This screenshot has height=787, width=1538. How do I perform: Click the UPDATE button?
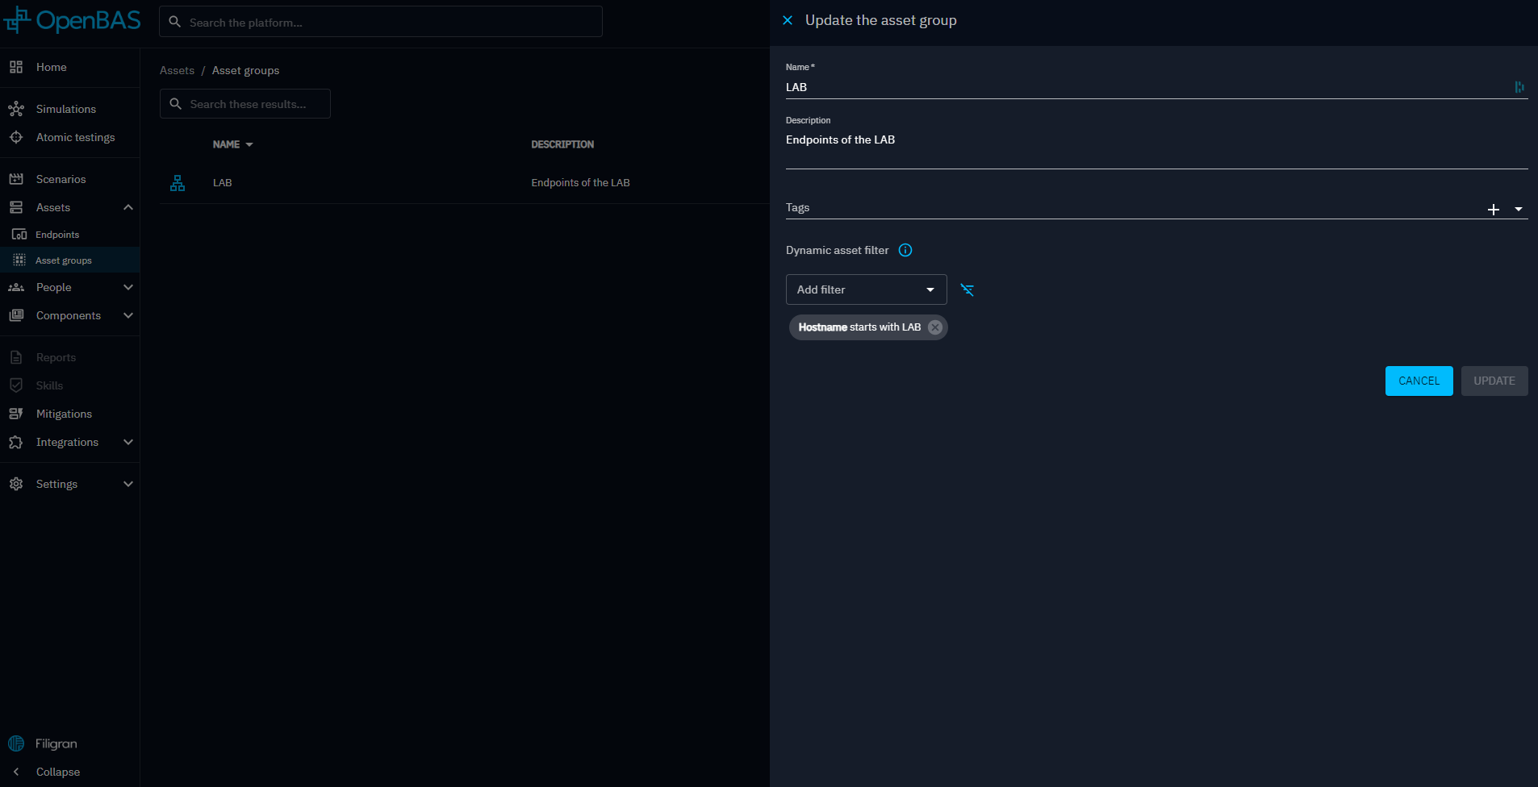coord(1494,381)
